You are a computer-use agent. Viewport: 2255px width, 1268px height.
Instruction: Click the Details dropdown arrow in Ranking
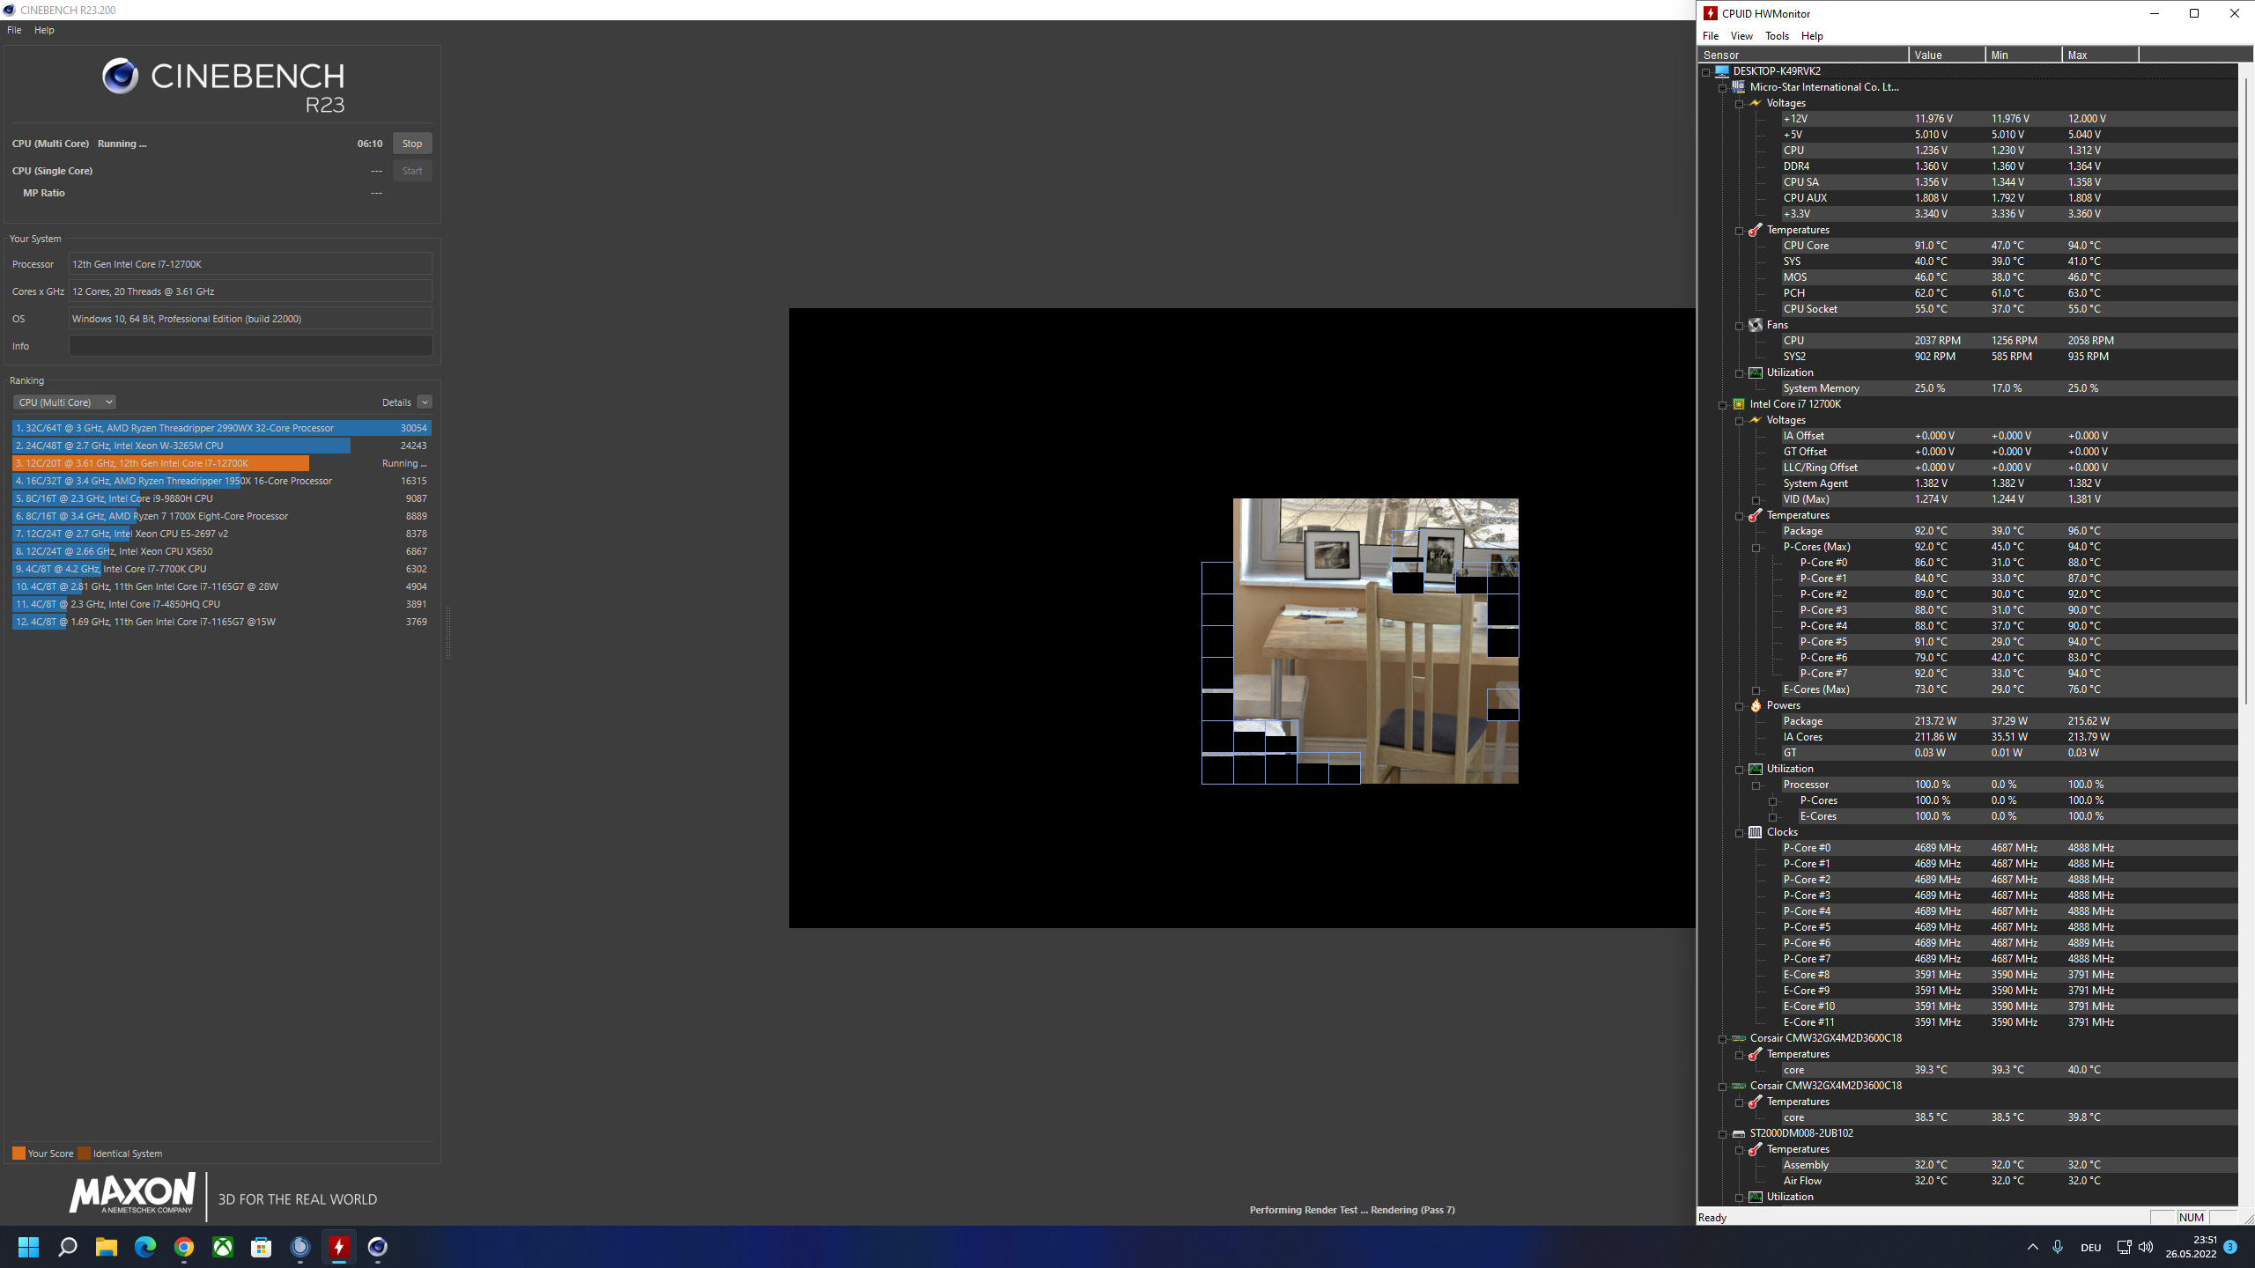pyautogui.click(x=425, y=402)
